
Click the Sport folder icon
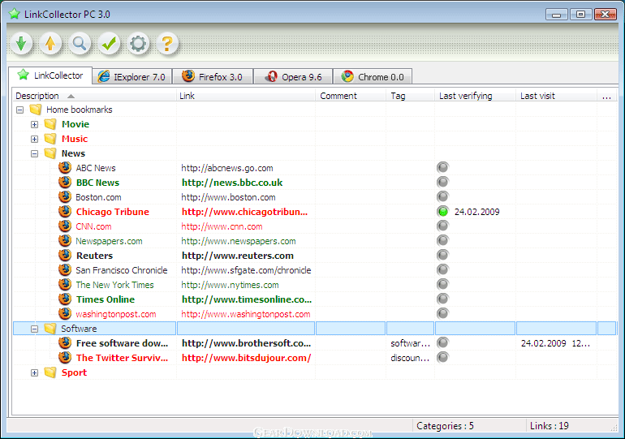50,372
